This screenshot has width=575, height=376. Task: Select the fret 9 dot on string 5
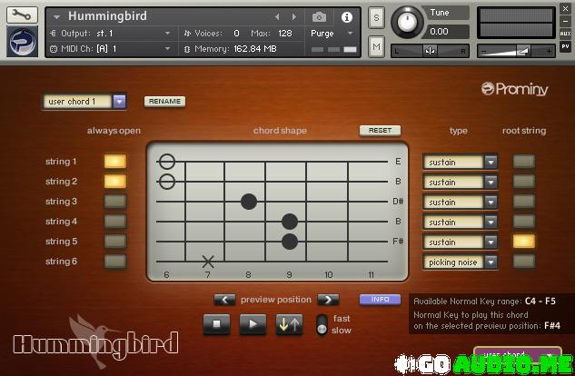coord(290,242)
